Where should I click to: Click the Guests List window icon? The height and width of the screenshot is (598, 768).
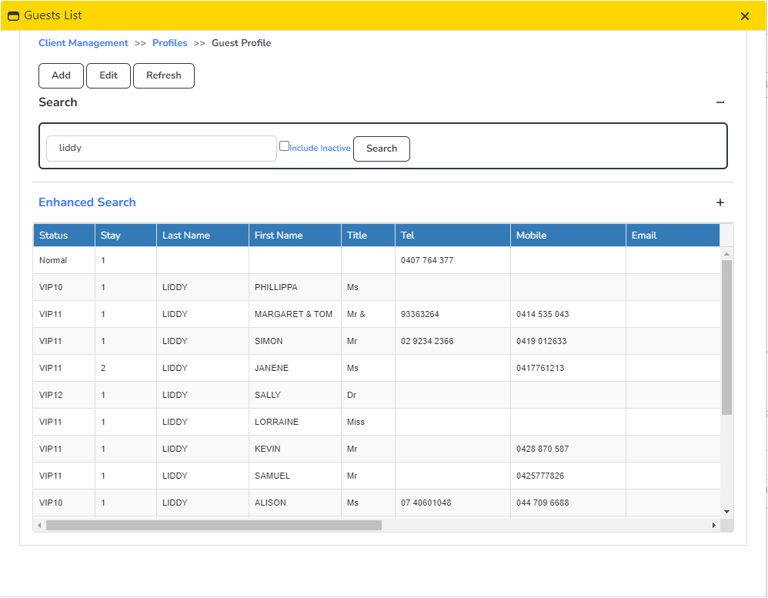pyautogui.click(x=13, y=15)
